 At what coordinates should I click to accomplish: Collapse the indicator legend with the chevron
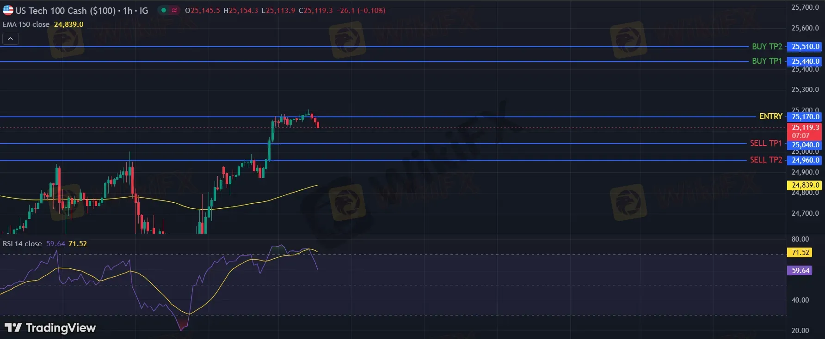pyautogui.click(x=11, y=39)
